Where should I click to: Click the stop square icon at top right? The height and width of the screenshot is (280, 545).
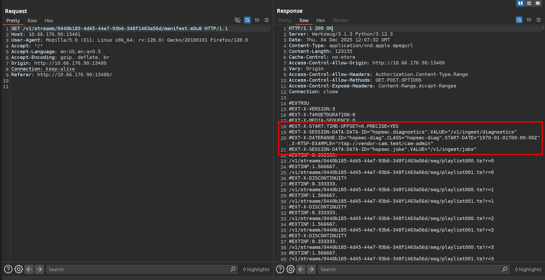pyautogui.click(x=538, y=3)
